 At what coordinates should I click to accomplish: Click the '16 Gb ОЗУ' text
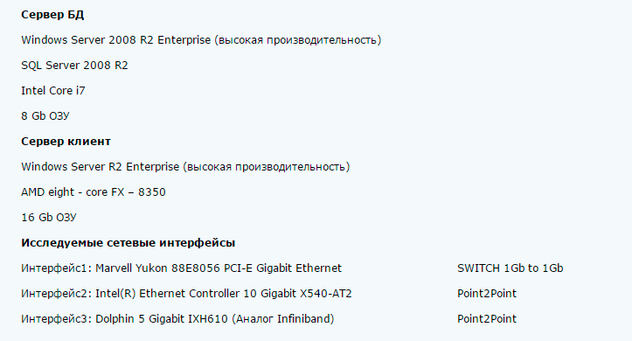[49, 218]
